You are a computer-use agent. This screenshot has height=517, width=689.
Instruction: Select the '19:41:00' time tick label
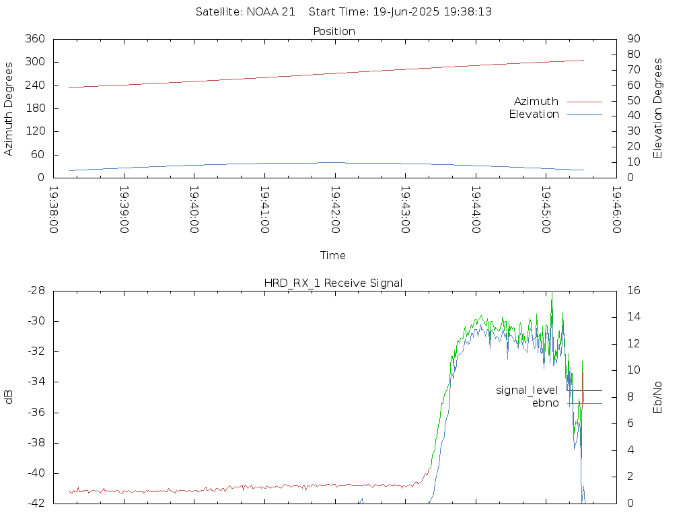[264, 210]
